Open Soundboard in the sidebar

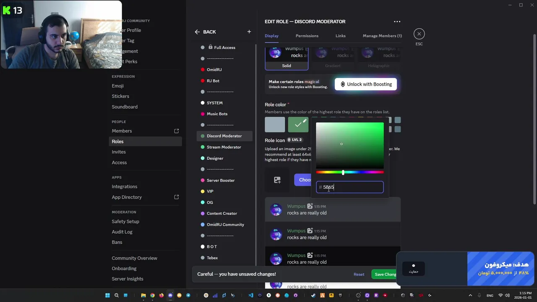[x=145, y=107]
